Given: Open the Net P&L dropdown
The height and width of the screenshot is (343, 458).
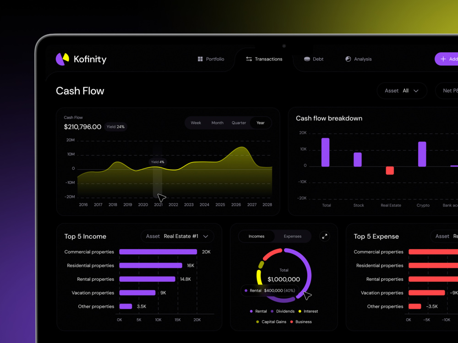Looking at the screenshot, I should (447, 91).
